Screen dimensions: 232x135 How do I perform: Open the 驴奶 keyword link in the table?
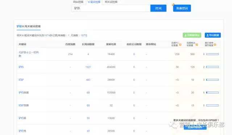(x=21, y=67)
